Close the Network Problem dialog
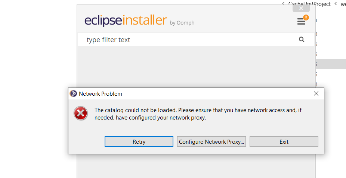Image resolution: width=346 pixels, height=178 pixels. (x=316, y=94)
